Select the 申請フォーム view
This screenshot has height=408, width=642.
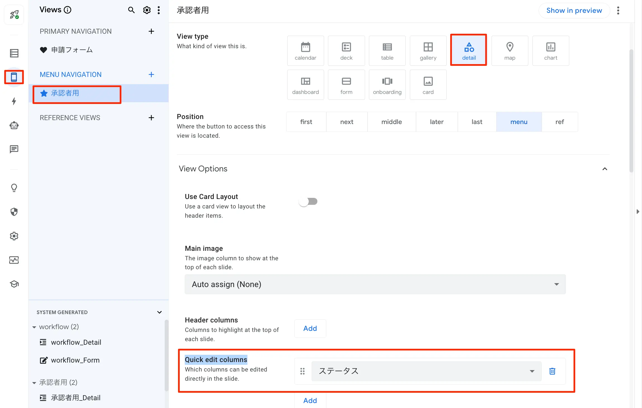pos(72,50)
